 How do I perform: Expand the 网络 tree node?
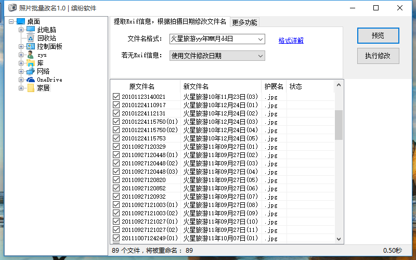pos(21,71)
